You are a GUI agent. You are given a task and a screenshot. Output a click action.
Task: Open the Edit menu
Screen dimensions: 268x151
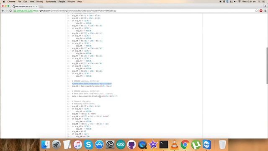point(25,2)
